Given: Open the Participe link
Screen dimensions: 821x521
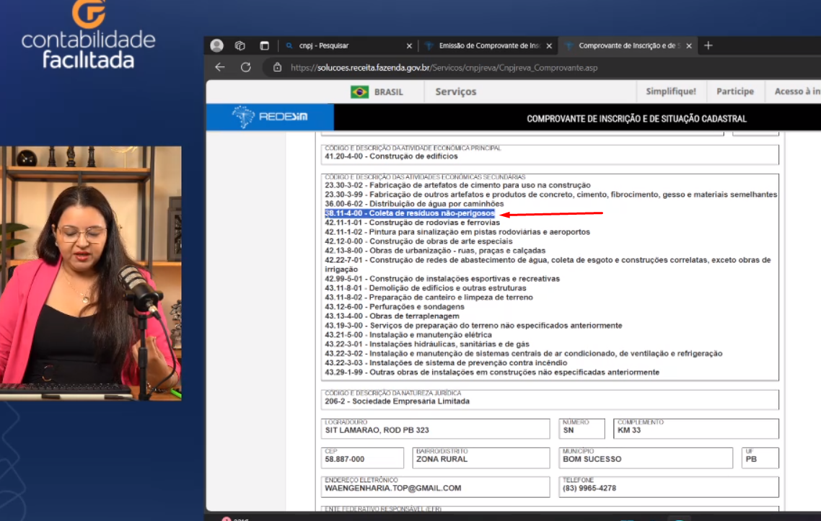Looking at the screenshot, I should tap(735, 92).
